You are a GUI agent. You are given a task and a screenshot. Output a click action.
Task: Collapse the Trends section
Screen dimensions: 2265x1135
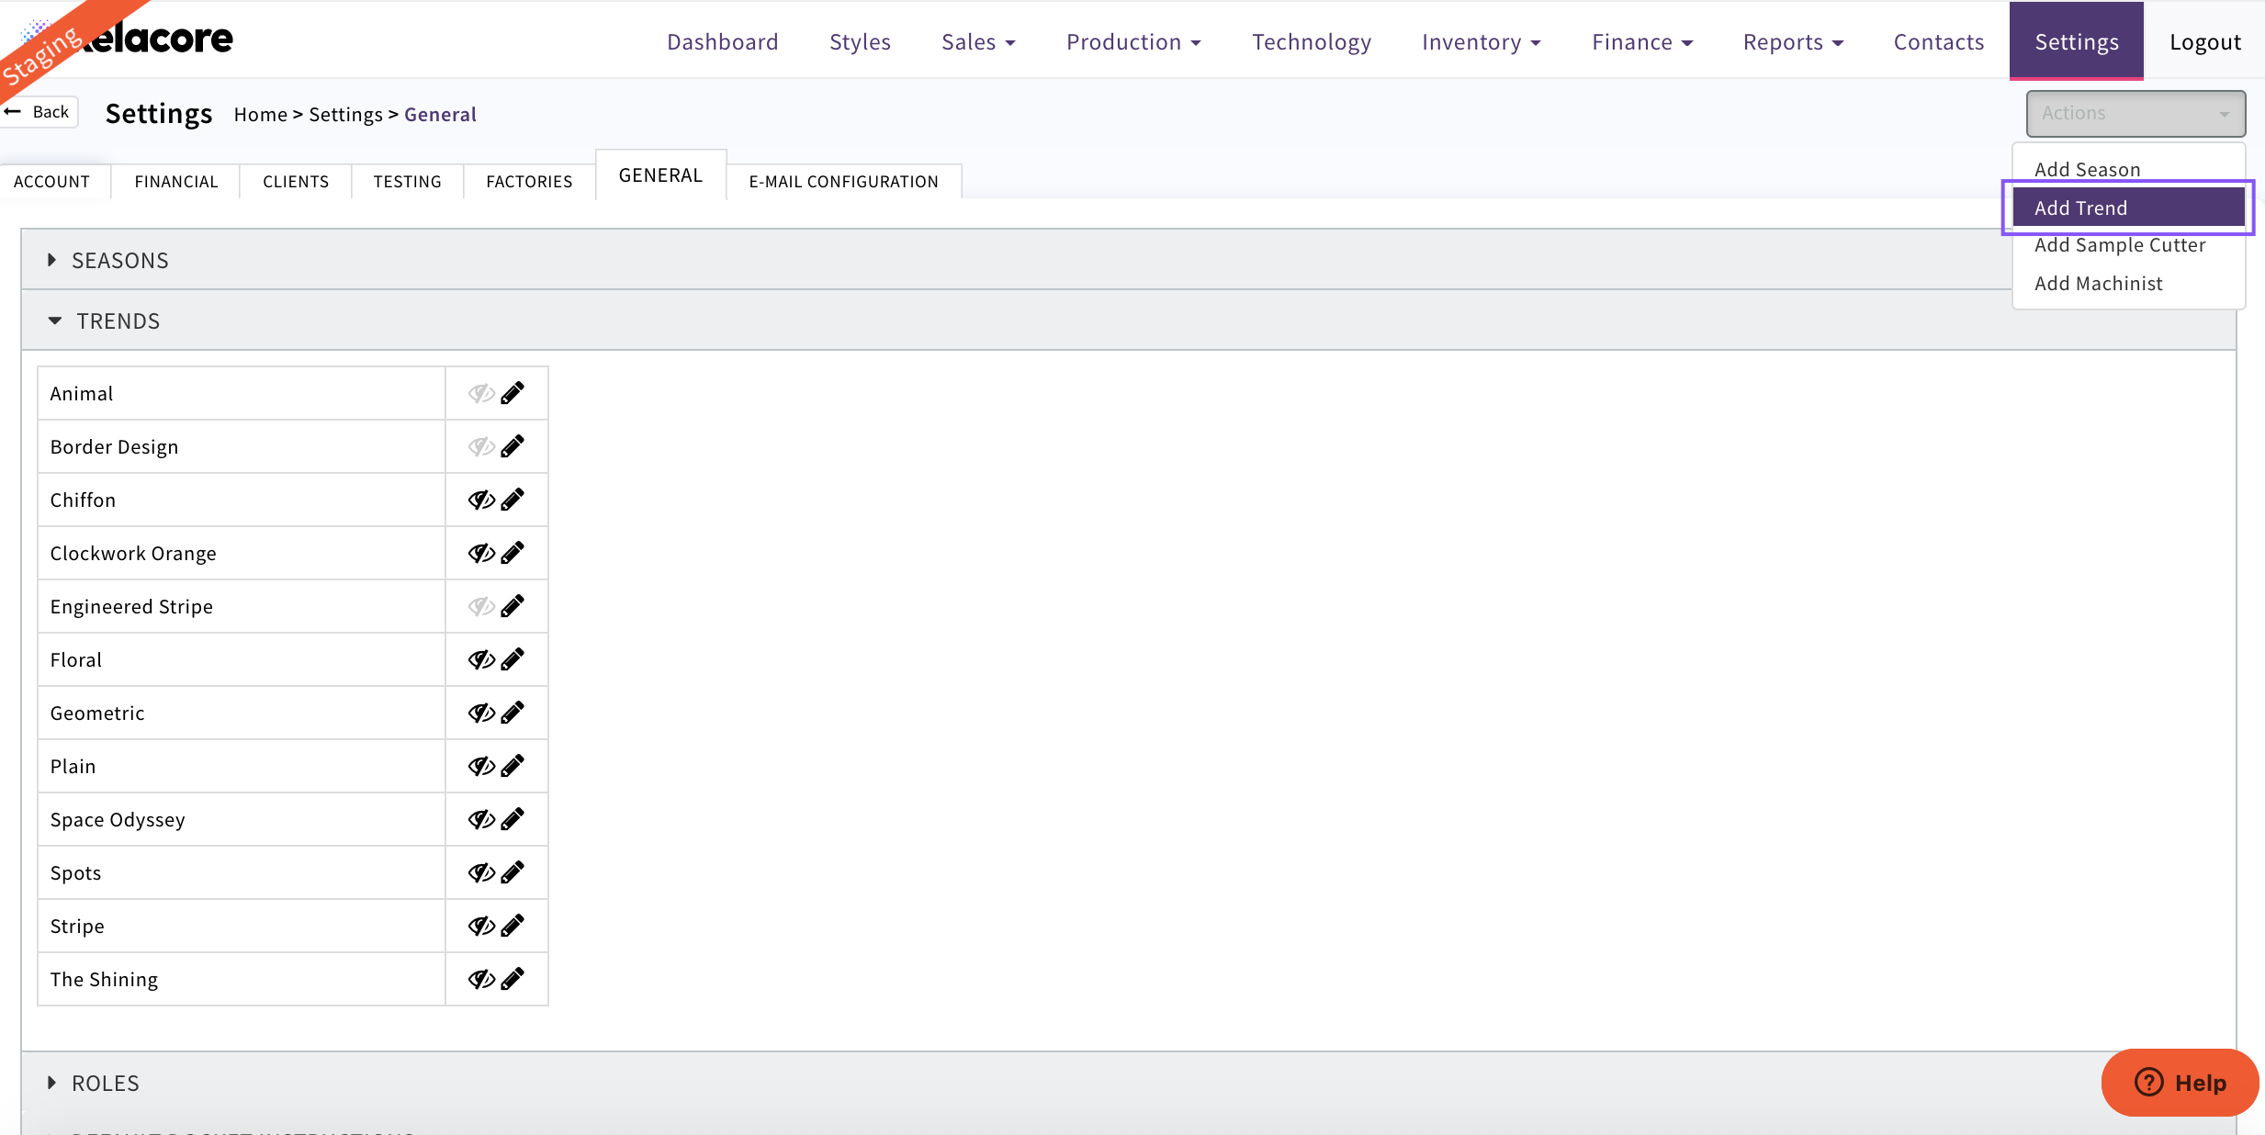point(118,320)
